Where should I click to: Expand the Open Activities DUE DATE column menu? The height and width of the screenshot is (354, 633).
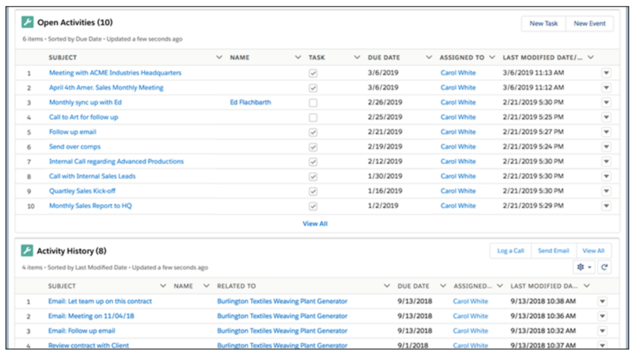(429, 57)
